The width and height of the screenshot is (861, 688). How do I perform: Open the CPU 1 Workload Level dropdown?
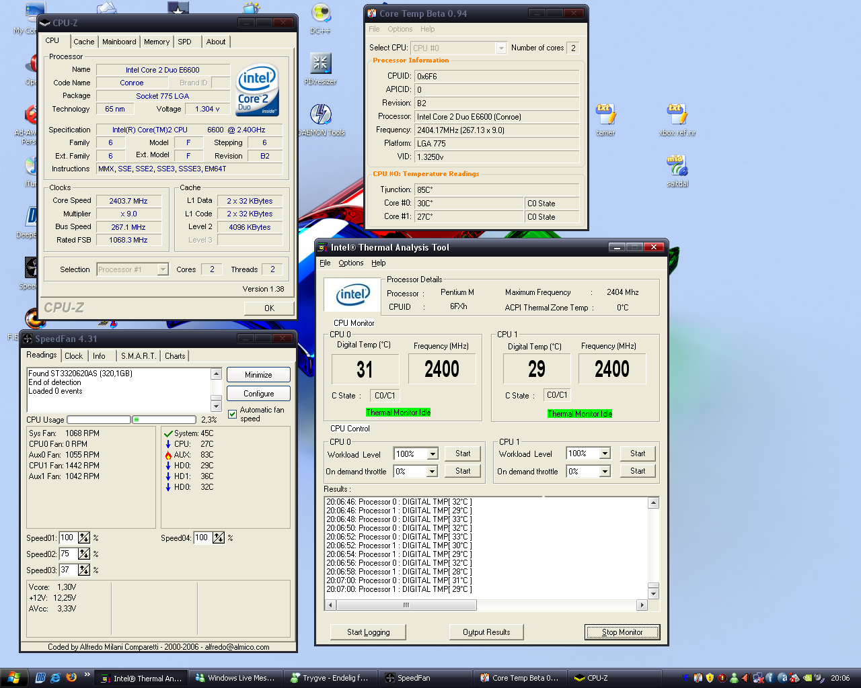(605, 454)
